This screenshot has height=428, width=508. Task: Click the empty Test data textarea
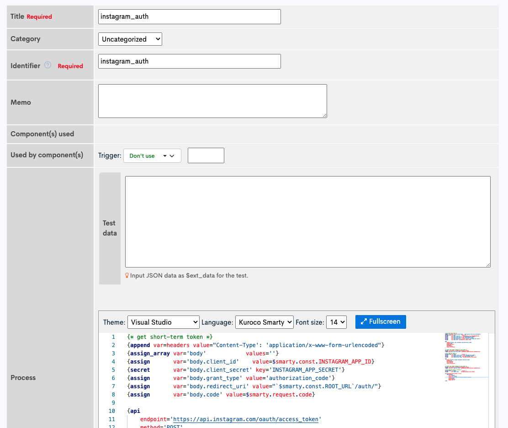(x=308, y=221)
